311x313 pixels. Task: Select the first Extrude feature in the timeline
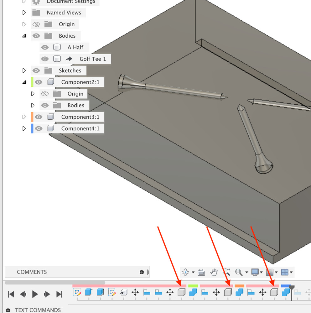(x=89, y=292)
